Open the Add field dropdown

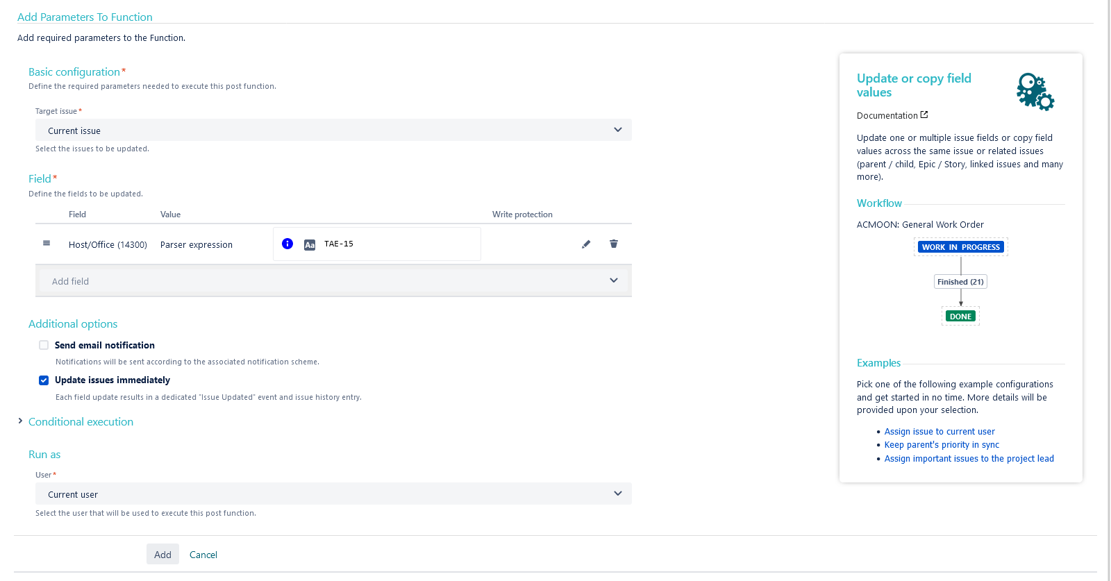(x=333, y=280)
